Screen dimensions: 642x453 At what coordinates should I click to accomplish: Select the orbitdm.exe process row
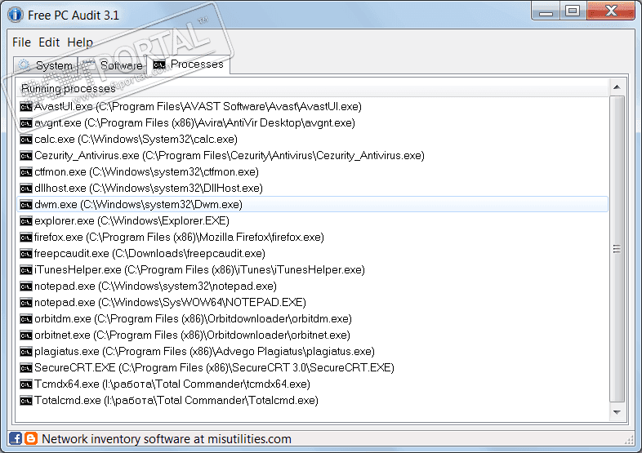point(312,319)
